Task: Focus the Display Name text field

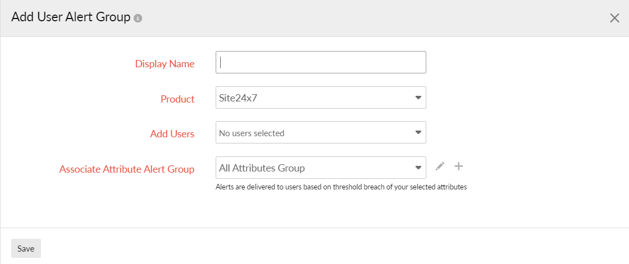Action: [x=321, y=63]
